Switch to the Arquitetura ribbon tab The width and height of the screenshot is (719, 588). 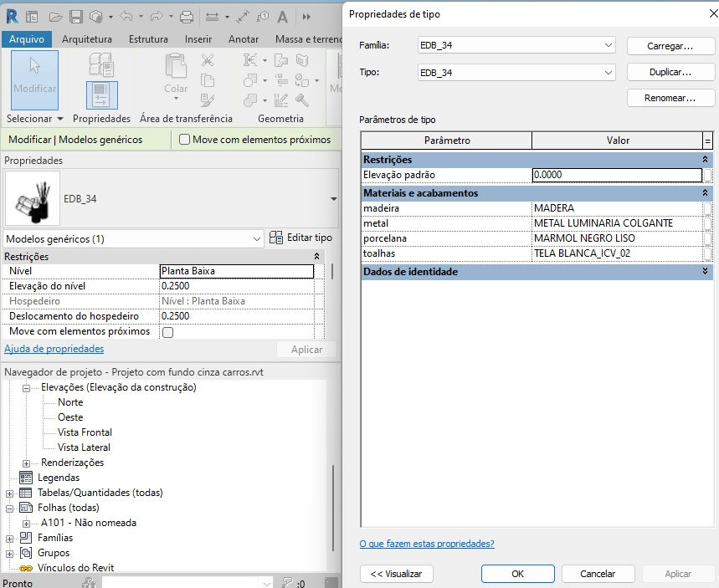[x=87, y=39]
